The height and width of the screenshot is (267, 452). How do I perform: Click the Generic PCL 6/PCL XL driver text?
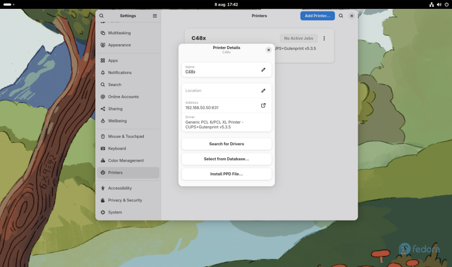(214, 125)
